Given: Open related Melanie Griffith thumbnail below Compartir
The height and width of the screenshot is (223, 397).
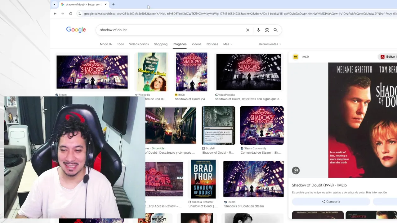Looking at the screenshot, I should point(318,215).
